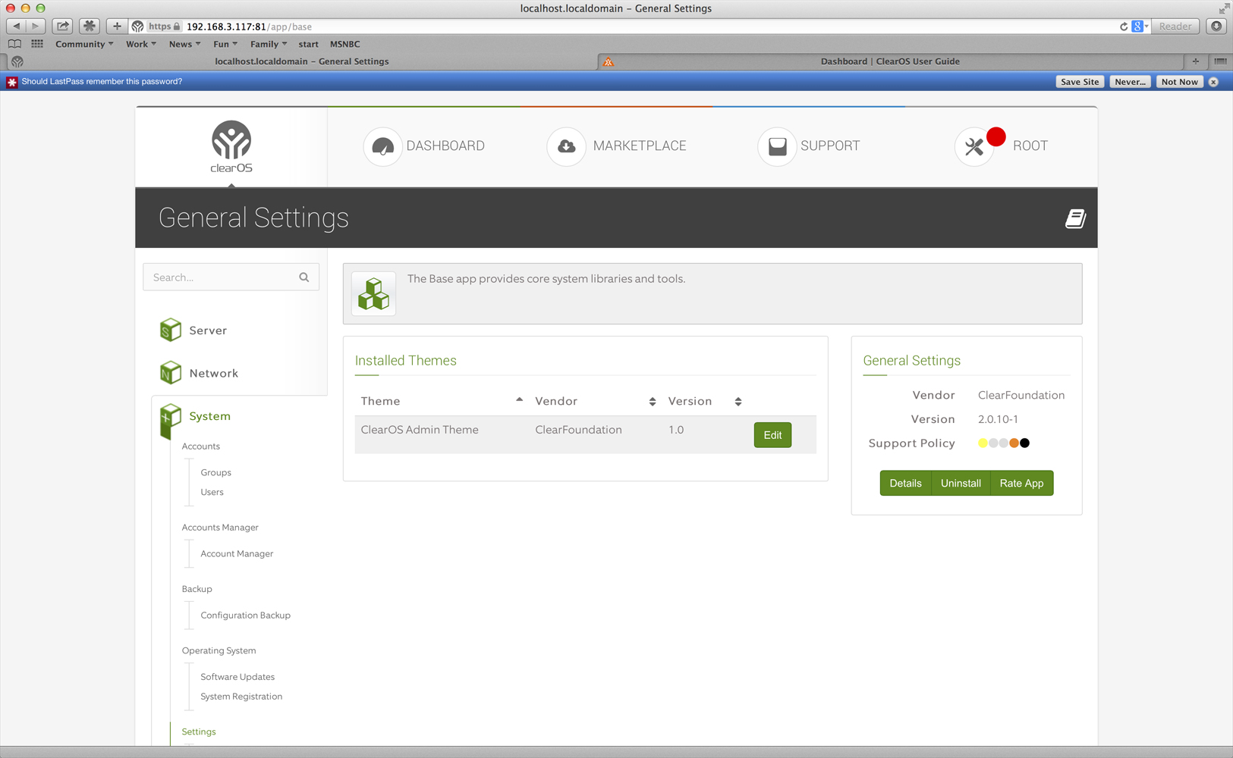The width and height of the screenshot is (1233, 758).
Task: Click the LastPass asterisk toolbar icon
Action: [x=90, y=26]
